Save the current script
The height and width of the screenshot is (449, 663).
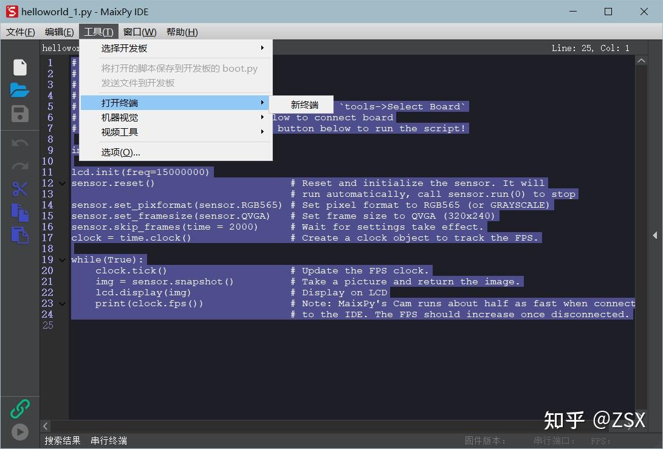click(20, 114)
